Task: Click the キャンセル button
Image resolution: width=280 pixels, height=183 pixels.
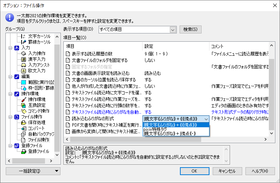Action: pyautogui.click(x=227, y=171)
